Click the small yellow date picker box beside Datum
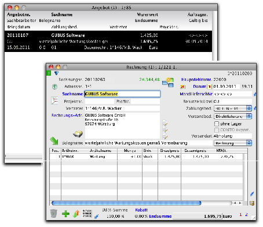The image size is (263, 227). pos(210,87)
